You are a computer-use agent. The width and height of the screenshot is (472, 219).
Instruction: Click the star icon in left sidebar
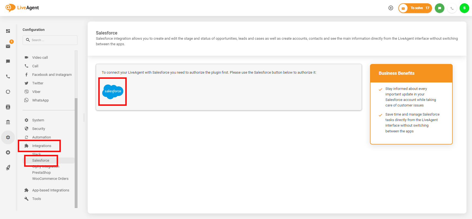pos(8,153)
